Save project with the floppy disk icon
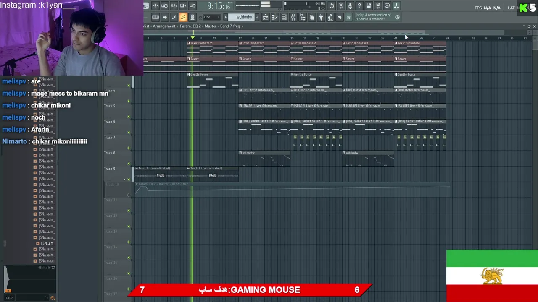 [x=369, y=6]
